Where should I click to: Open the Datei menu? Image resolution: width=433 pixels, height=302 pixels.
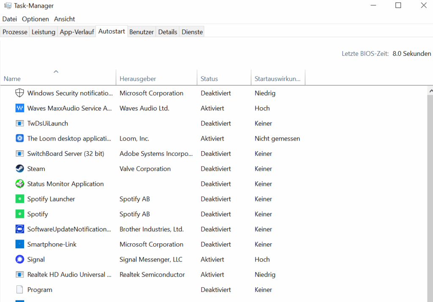tap(10, 19)
